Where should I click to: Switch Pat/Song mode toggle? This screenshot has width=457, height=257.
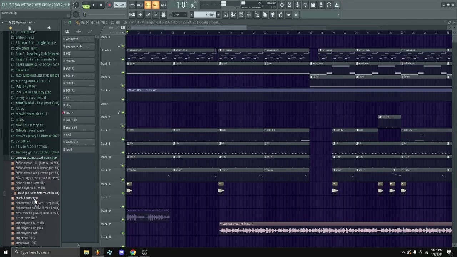pyautogui.click(x=86, y=5)
